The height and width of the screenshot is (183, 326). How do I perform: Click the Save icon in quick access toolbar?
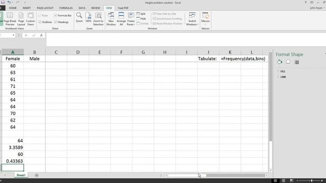pyautogui.click(x=3, y=2)
